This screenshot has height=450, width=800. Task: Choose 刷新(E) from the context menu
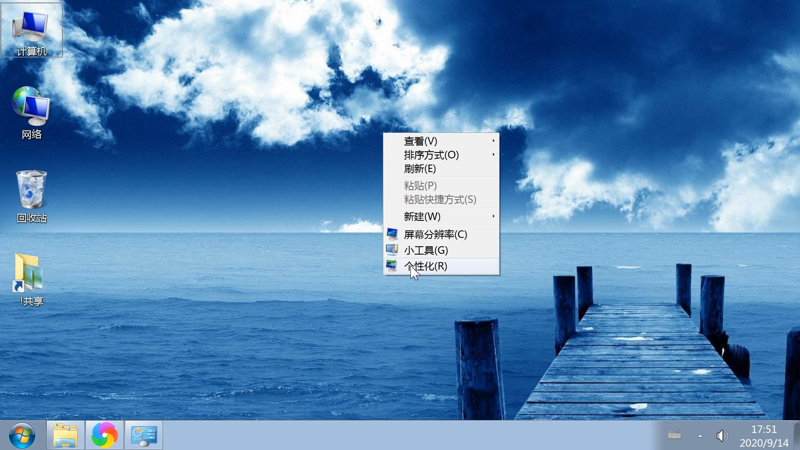420,169
